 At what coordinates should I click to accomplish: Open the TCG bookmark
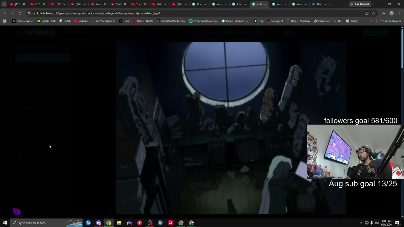(338, 21)
